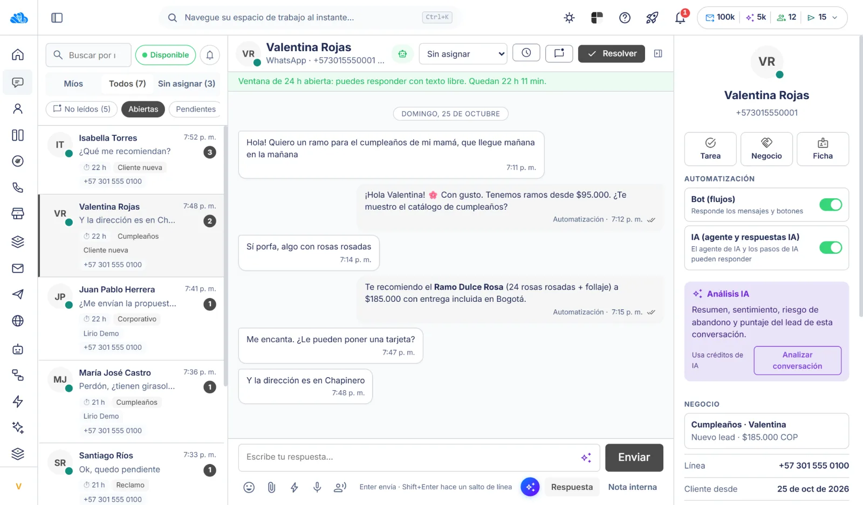The image size is (863, 505).
Task: Click Analizar conversación button
Action: [797, 361]
